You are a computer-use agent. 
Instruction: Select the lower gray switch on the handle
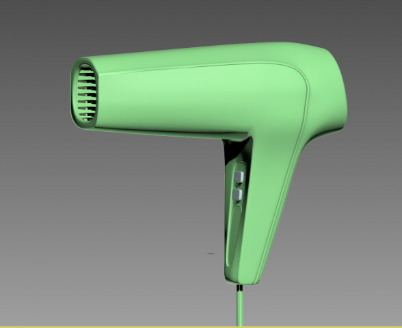pyautogui.click(x=237, y=195)
